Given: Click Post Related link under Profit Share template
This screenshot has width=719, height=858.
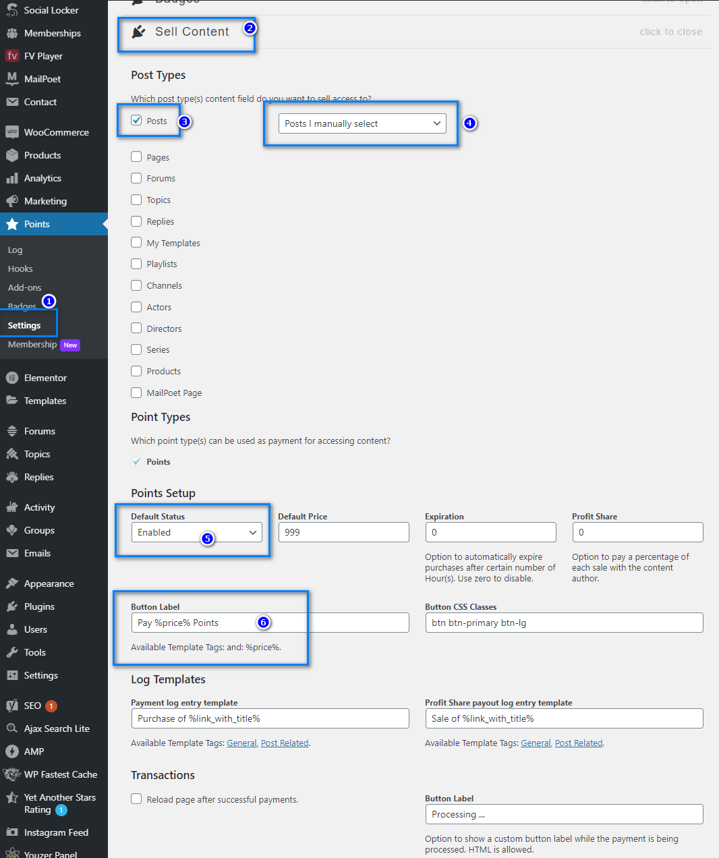Looking at the screenshot, I should click(x=579, y=743).
